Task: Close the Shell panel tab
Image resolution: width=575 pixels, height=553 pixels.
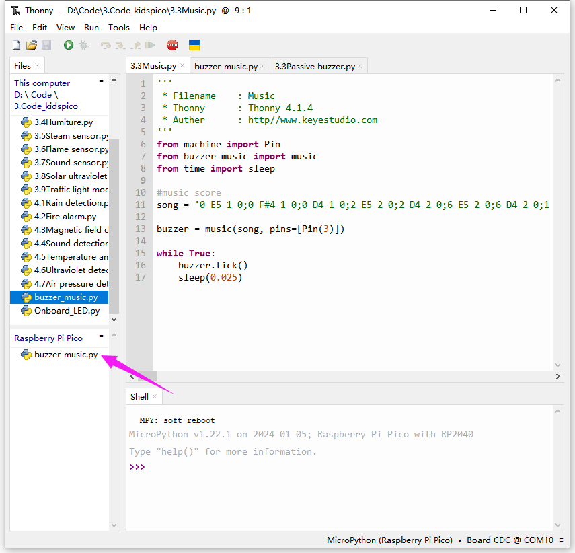Action: point(155,396)
